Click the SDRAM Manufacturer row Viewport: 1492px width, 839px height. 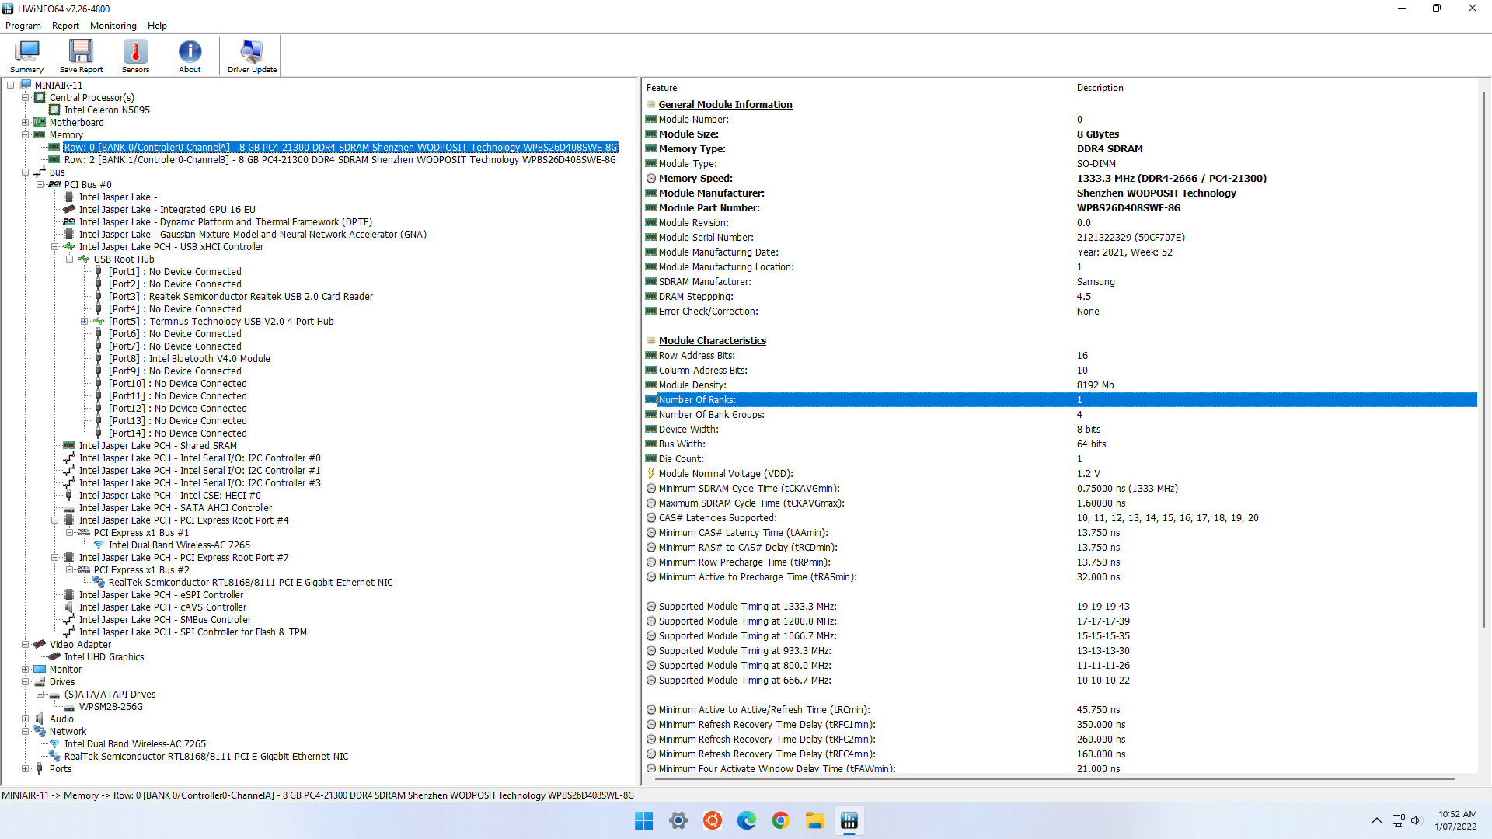click(x=1060, y=282)
